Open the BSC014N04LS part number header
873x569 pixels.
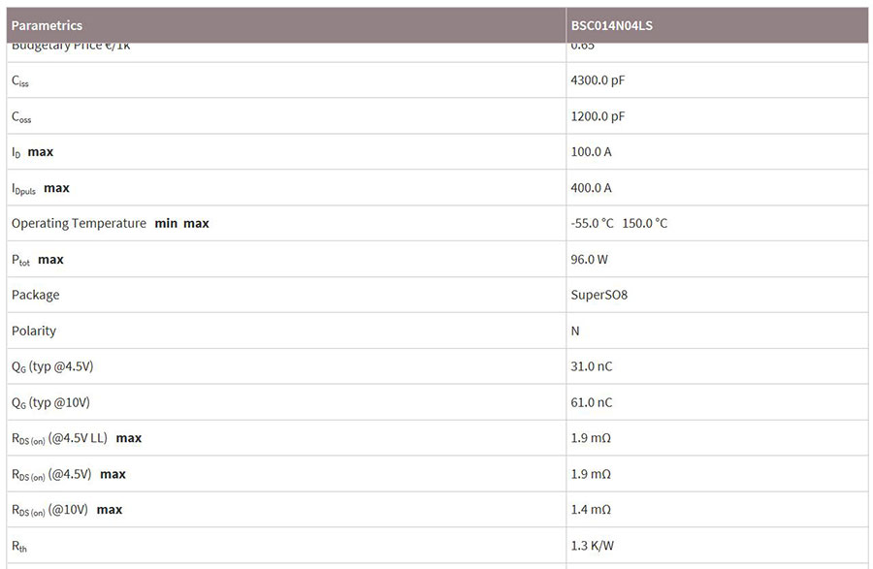(611, 25)
